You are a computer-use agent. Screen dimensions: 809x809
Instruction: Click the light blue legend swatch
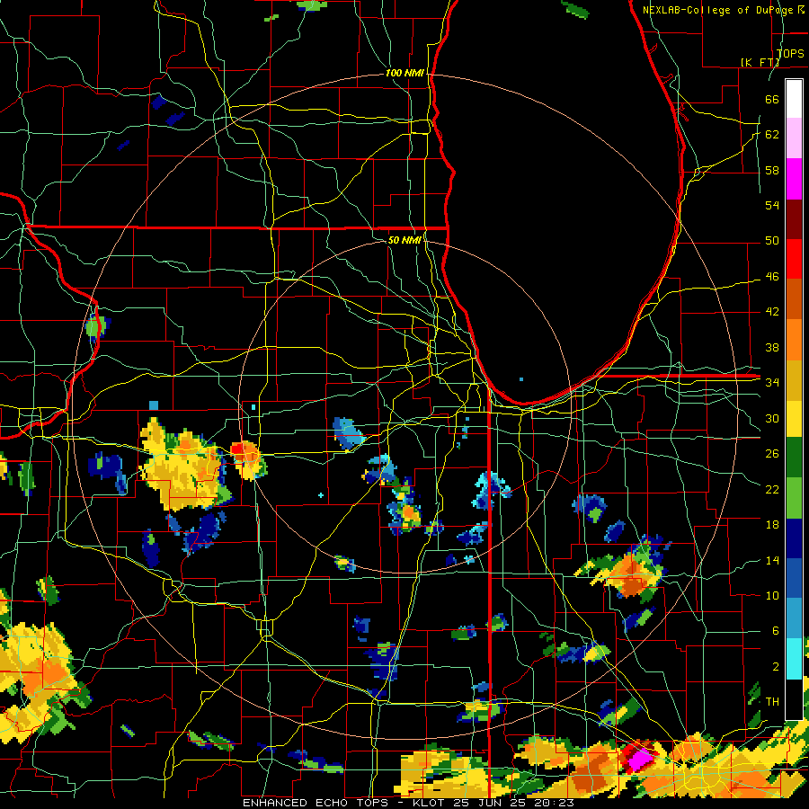[794, 618]
